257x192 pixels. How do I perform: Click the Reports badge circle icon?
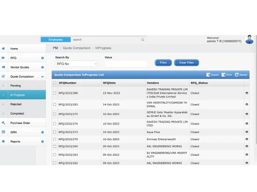point(42,141)
